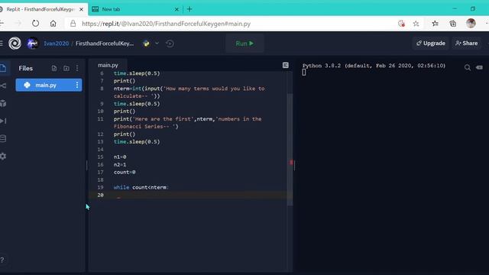489x275 pixels.
Task: Clear the console with the clear icon
Action: pos(479,67)
